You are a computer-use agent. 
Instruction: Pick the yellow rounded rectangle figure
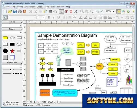[x=5, y=38]
